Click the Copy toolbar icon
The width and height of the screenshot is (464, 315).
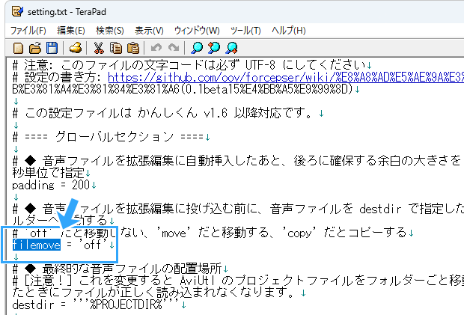[116, 48]
